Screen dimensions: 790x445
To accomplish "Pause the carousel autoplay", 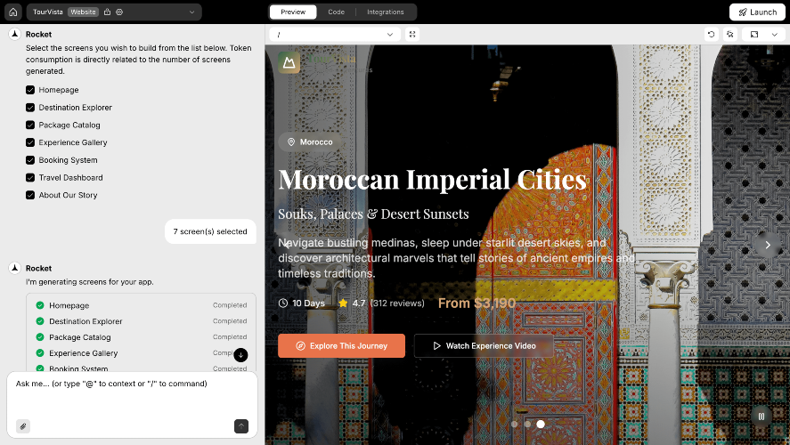I will click(761, 417).
